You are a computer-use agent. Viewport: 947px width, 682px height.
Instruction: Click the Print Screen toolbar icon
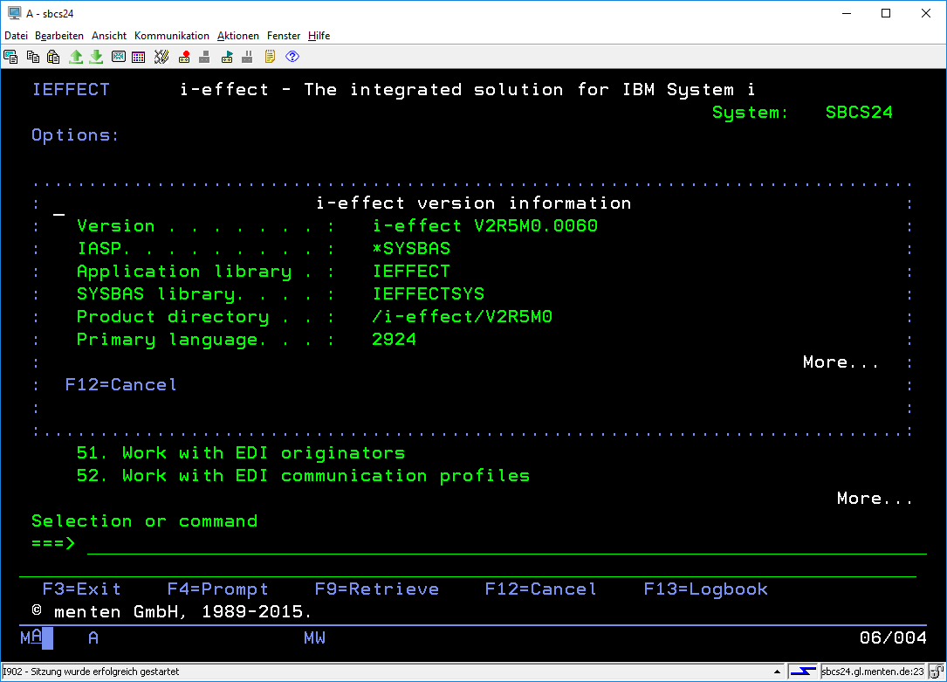10,57
